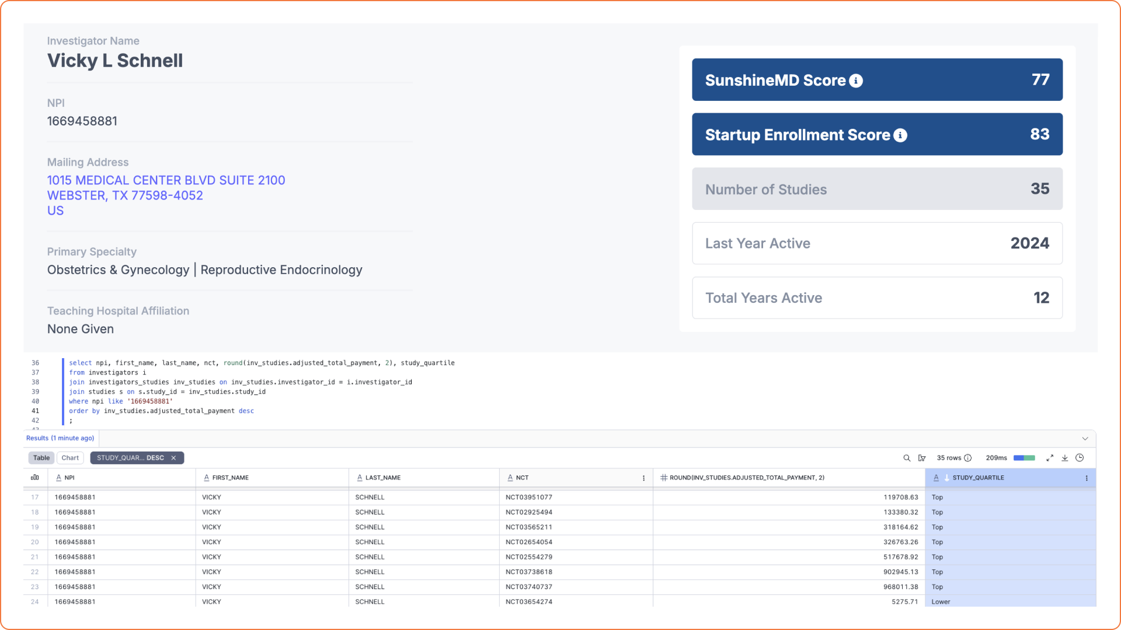Click the LAST_NAME column header
The width and height of the screenshot is (1121, 630).
(x=424, y=478)
